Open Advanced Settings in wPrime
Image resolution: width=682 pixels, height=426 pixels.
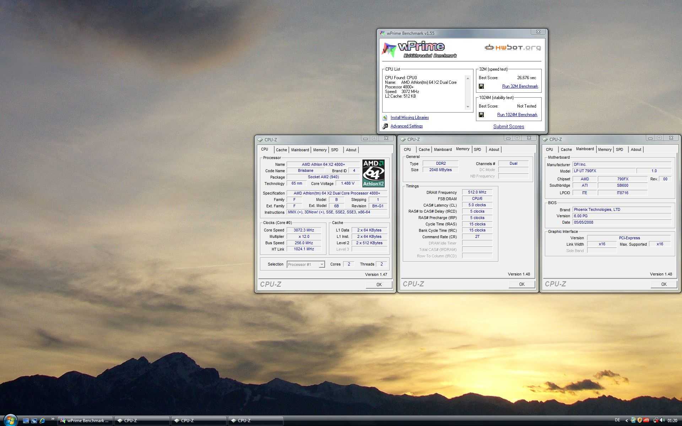coord(407,126)
